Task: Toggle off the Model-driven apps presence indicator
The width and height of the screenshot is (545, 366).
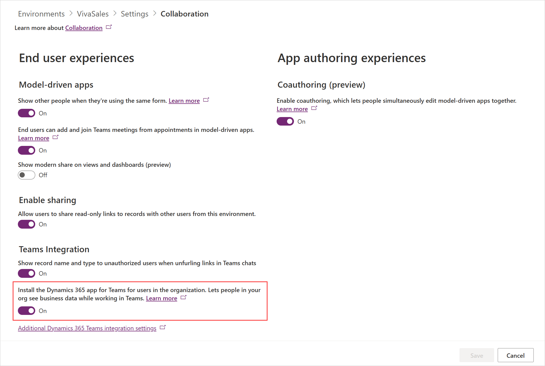Action: (x=27, y=113)
